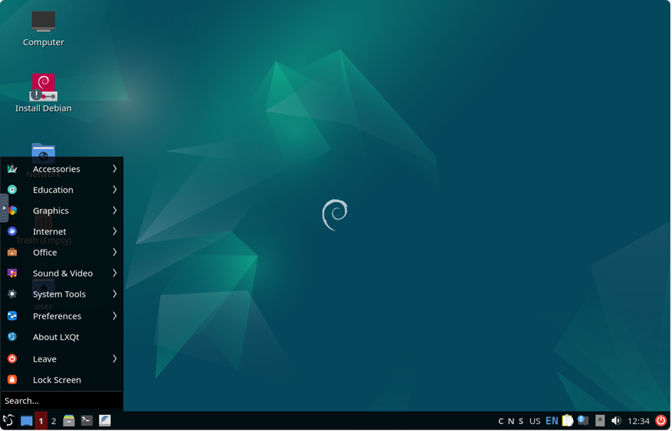This screenshot has height=431, width=672.
Task: Switch to workspace 2
Action: (53, 421)
